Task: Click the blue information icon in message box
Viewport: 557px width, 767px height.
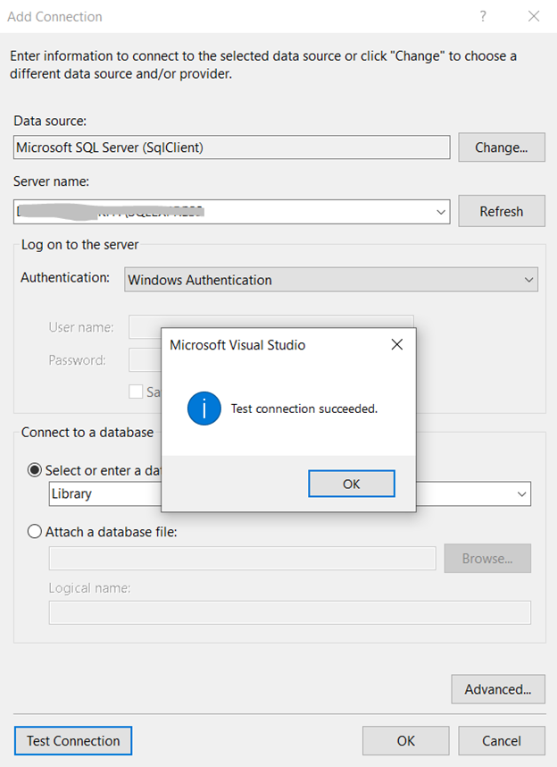Action: point(204,409)
